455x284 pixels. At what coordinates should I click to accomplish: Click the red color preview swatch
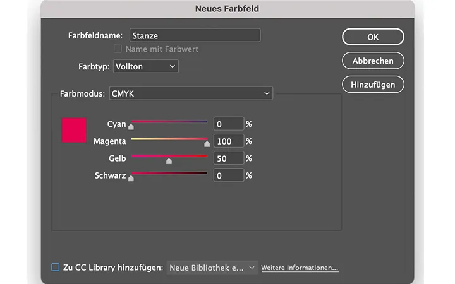coord(74,131)
